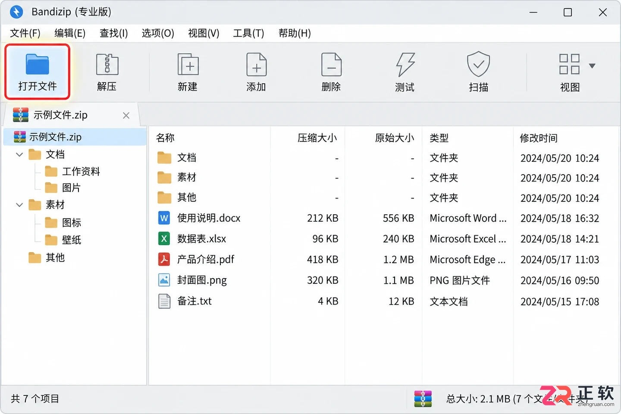
Task: Click the 删除 delete icon
Action: pos(331,65)
